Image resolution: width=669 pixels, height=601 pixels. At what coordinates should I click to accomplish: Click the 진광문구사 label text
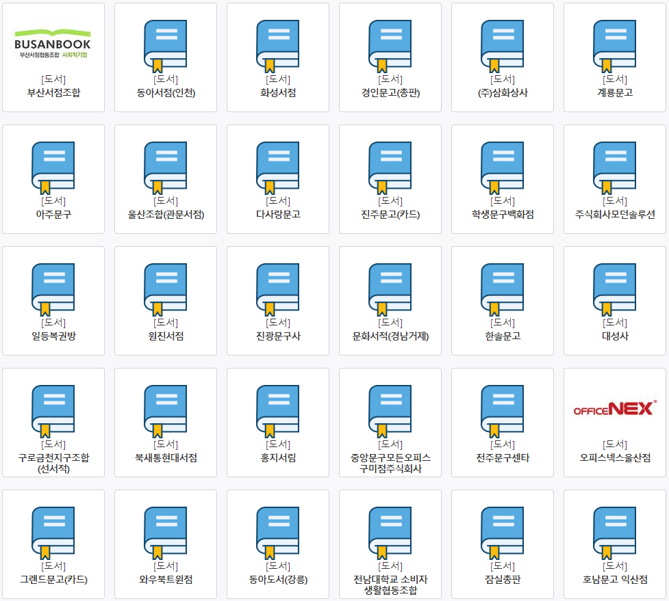coord(278,336)
